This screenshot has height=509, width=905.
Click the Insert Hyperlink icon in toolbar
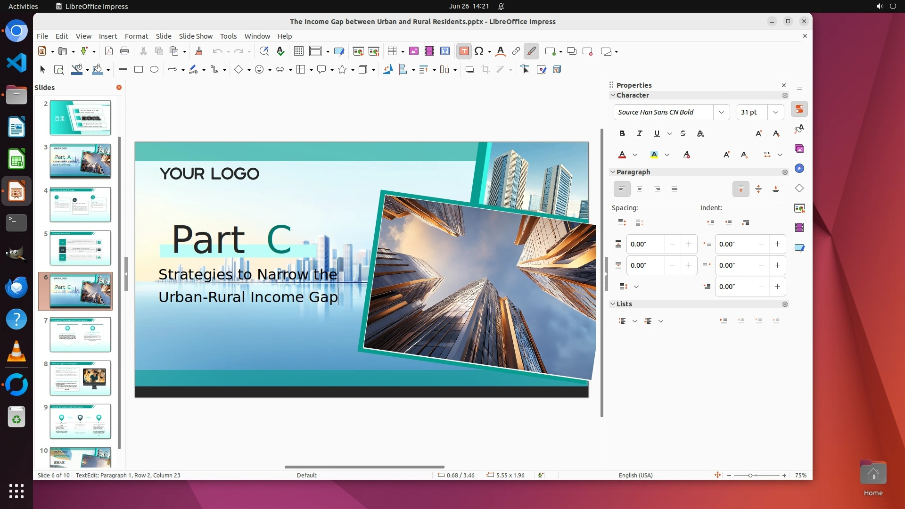pos(516,51)
